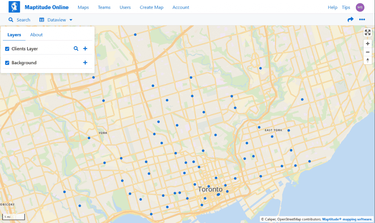Click the zoom out minus button
This screenshot has width=375, height=223.
[367, 52]
